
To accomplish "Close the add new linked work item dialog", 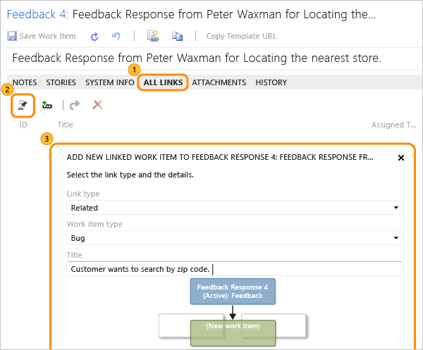I will (401, 158).
